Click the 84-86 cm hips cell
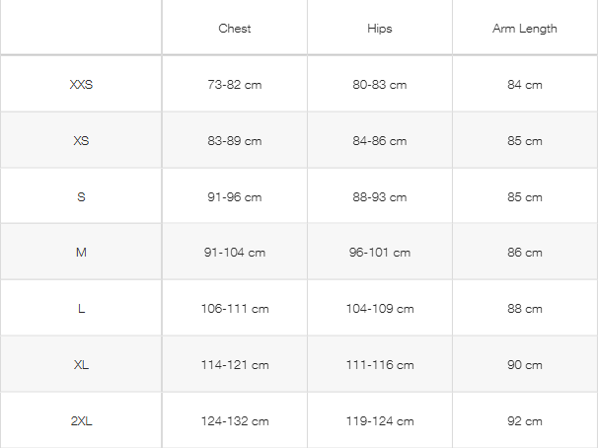Image resolution: width=598 pixels, height=448 pixels. 380,141
